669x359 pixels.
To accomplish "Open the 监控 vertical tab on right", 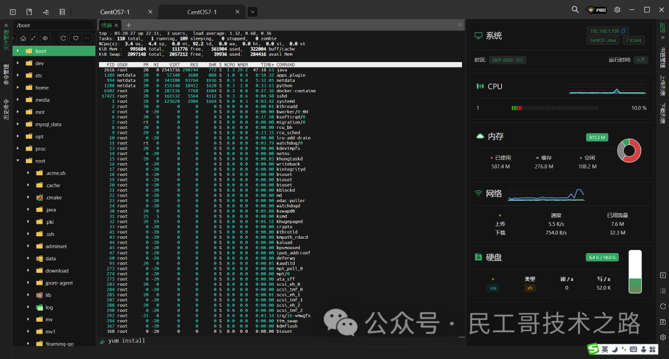I will point(663,28).
